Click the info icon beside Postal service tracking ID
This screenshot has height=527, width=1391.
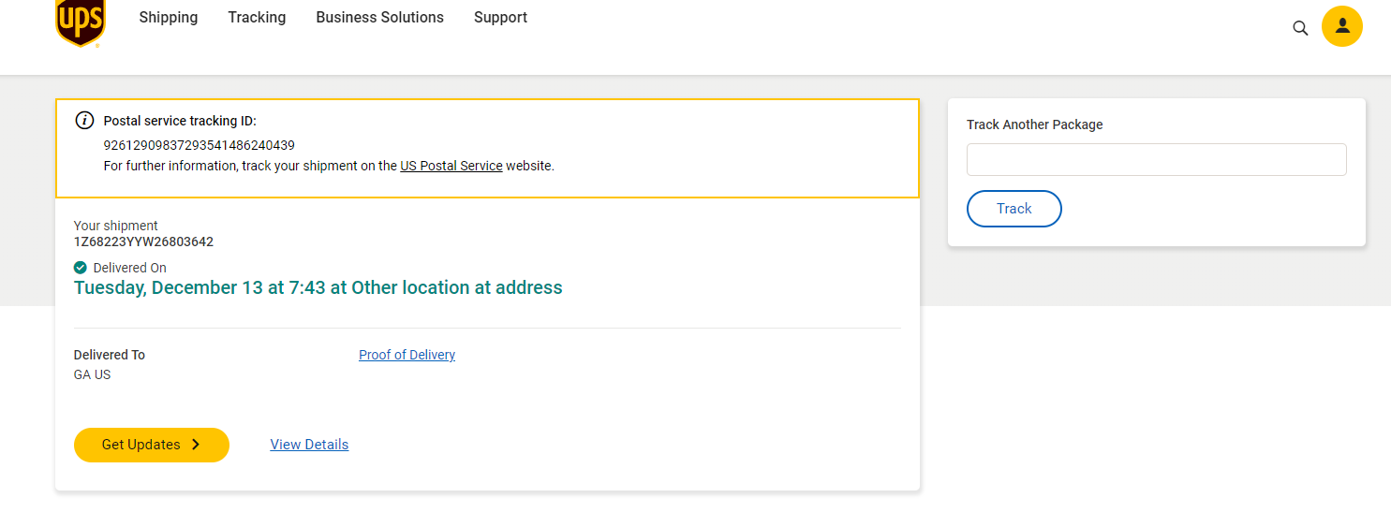[84, 120]
